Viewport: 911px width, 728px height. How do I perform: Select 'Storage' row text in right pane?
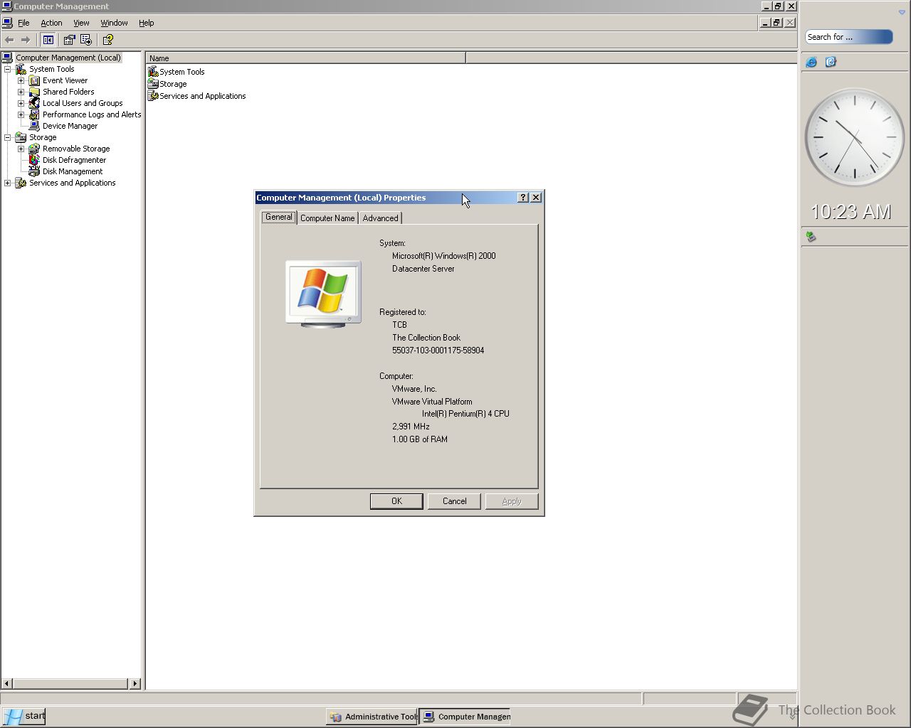coord(173,84)
